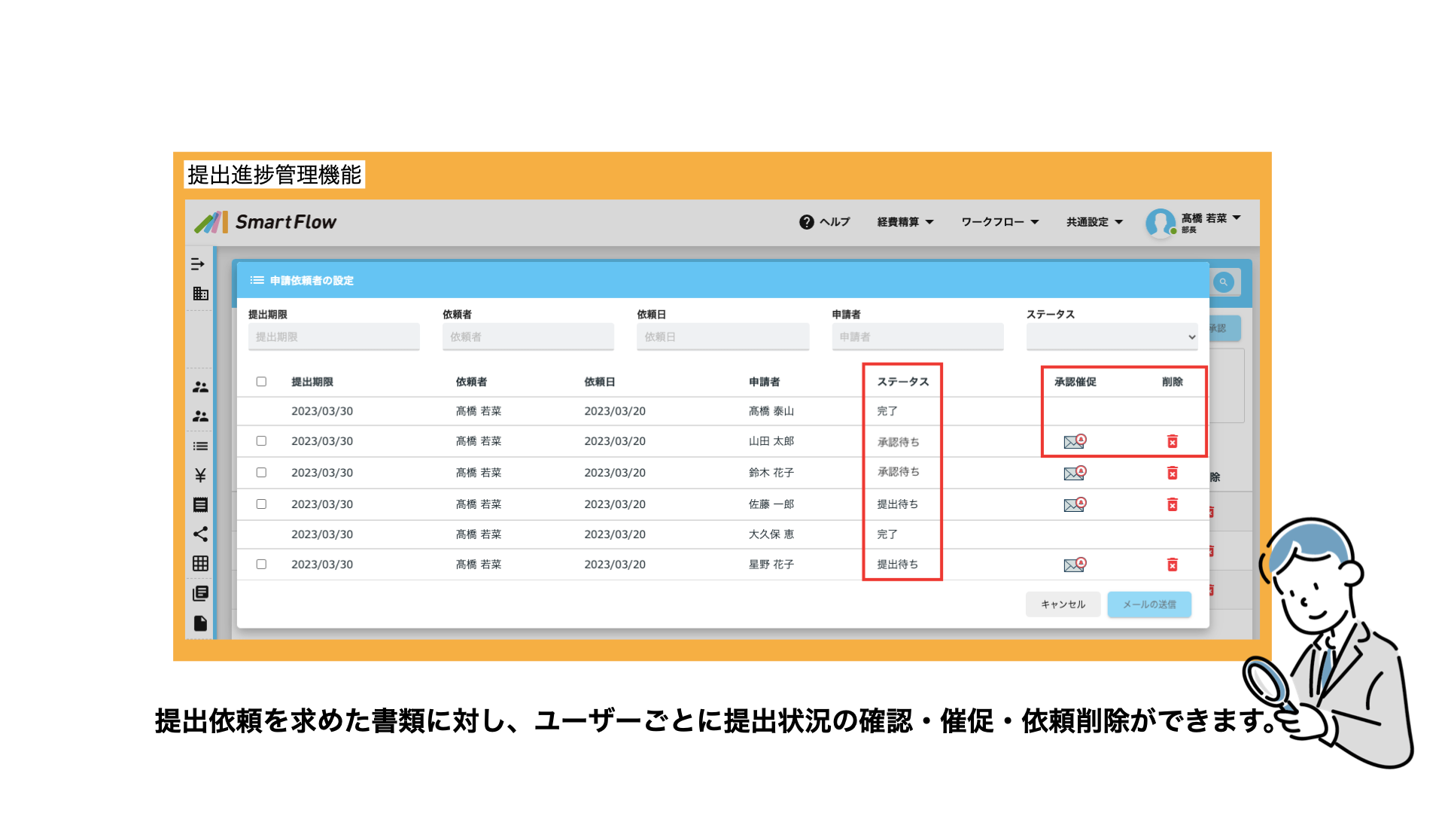Send a reminder to 星野 花子
The image size is (1445, 813).
pos(1074,565)
